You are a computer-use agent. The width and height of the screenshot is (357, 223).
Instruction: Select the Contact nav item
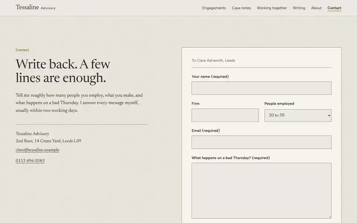(x=334, y=8)
